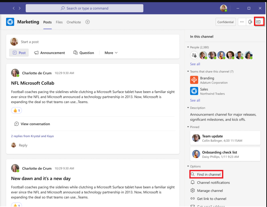Viewport: 267px width, 207px height.
Task: Start a video meeting with camera icon
Action: 250,22
